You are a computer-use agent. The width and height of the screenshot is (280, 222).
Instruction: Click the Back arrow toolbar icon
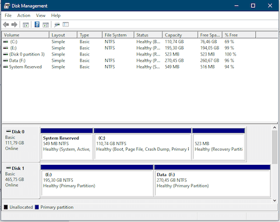point(6,25)
